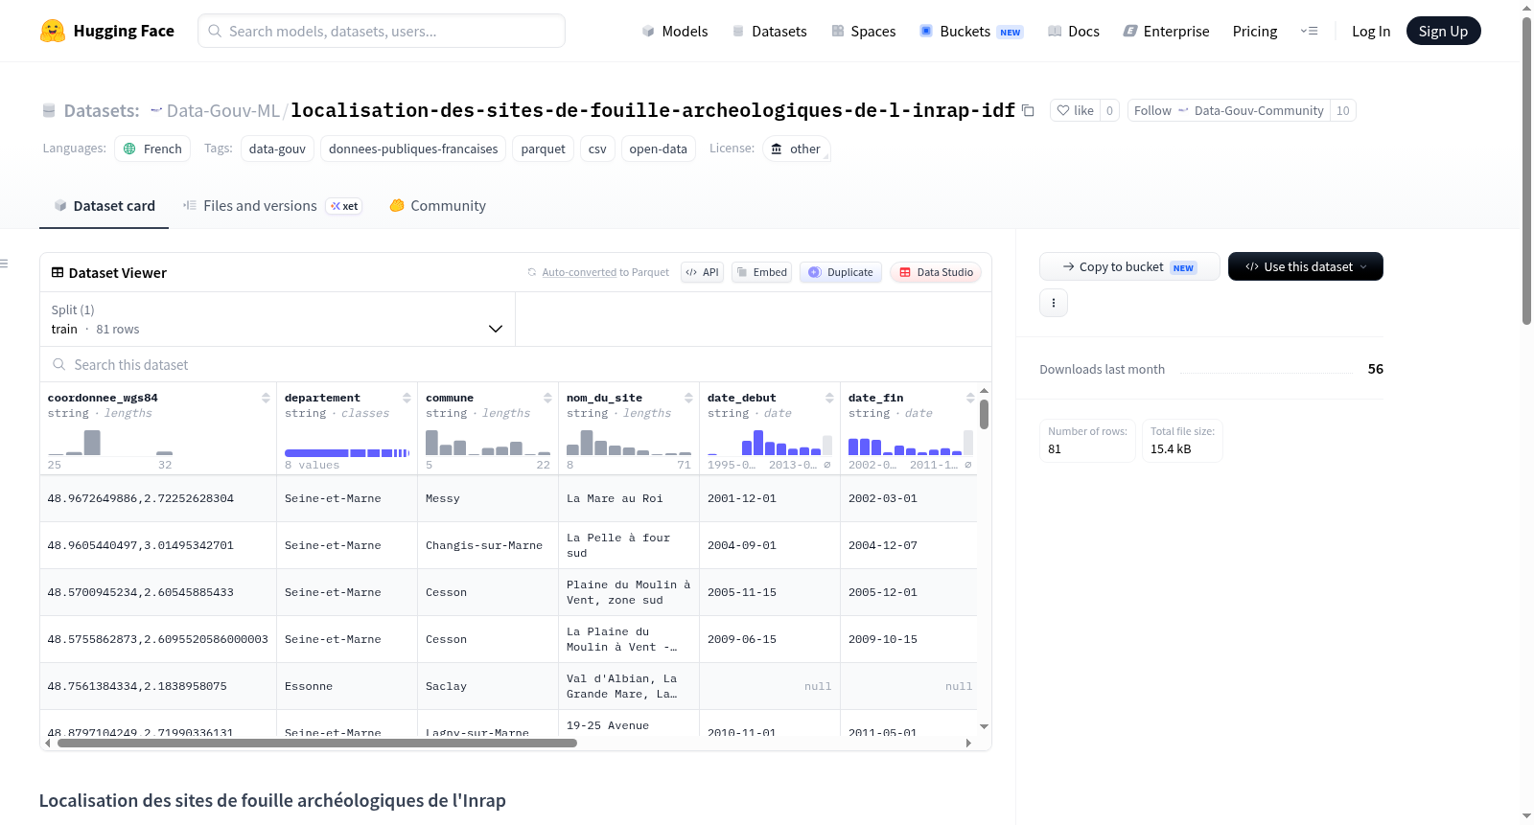Open the navigation overflow menu icon
This screenshot has height=825, width=1534.
click(x=1309, y=31)
